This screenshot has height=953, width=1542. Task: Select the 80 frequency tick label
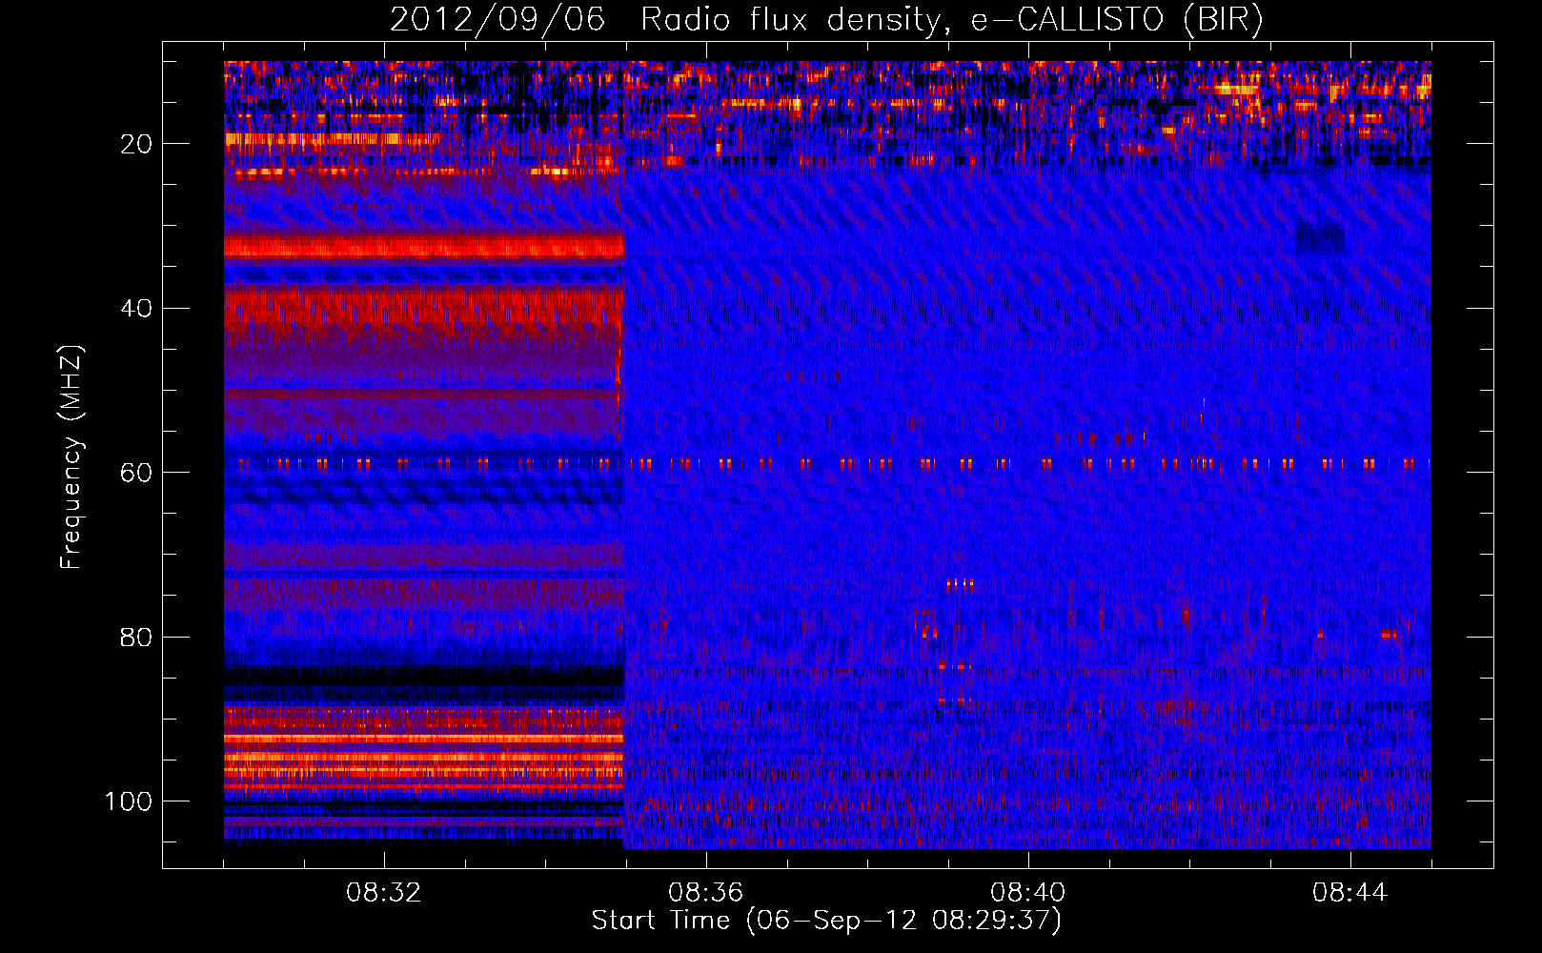click(136, 638)
